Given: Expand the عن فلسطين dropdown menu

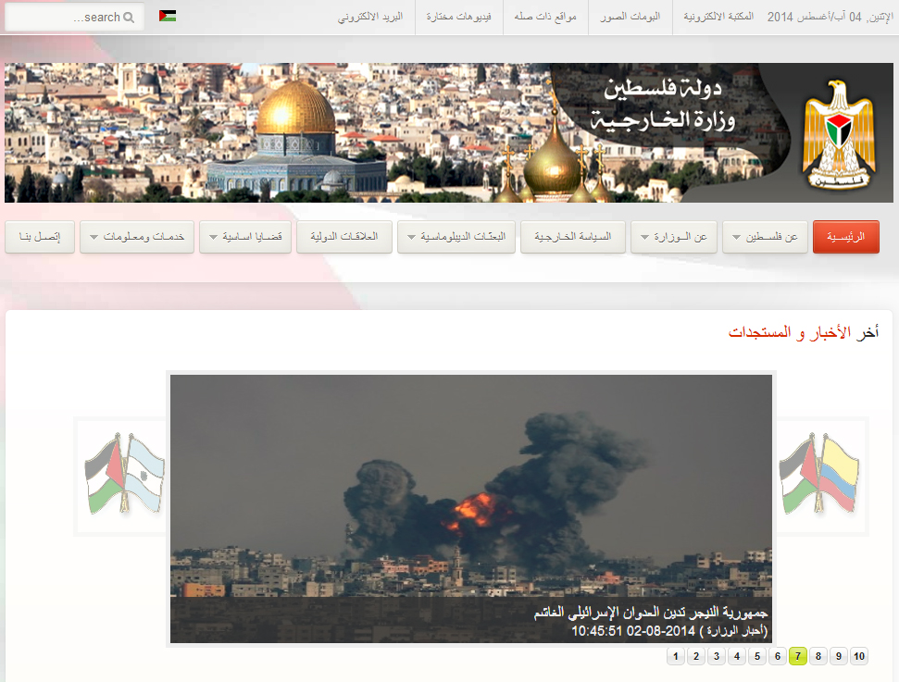Looking at the screenshot, I should pos(765,237).
